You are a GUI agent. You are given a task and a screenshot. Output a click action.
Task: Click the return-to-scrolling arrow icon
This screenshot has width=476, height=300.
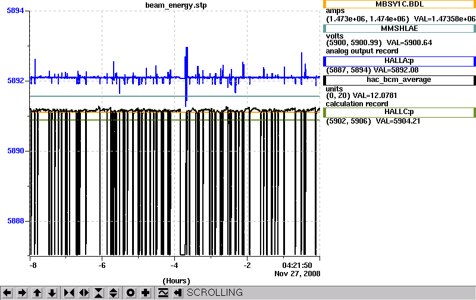[x=178, y=293]
